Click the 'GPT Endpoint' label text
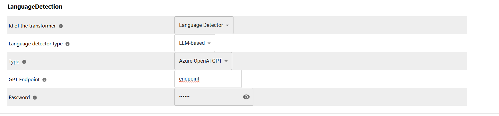The height and width of the screenshot is (116, 499). point(24,80)
